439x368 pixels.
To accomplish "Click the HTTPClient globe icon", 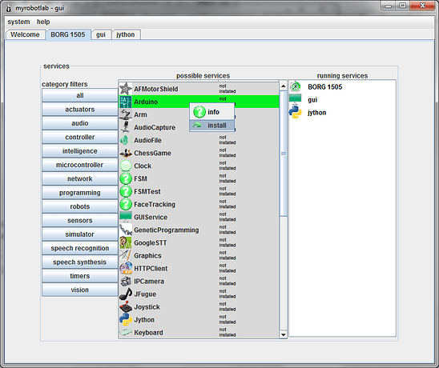I will point(126,269).
